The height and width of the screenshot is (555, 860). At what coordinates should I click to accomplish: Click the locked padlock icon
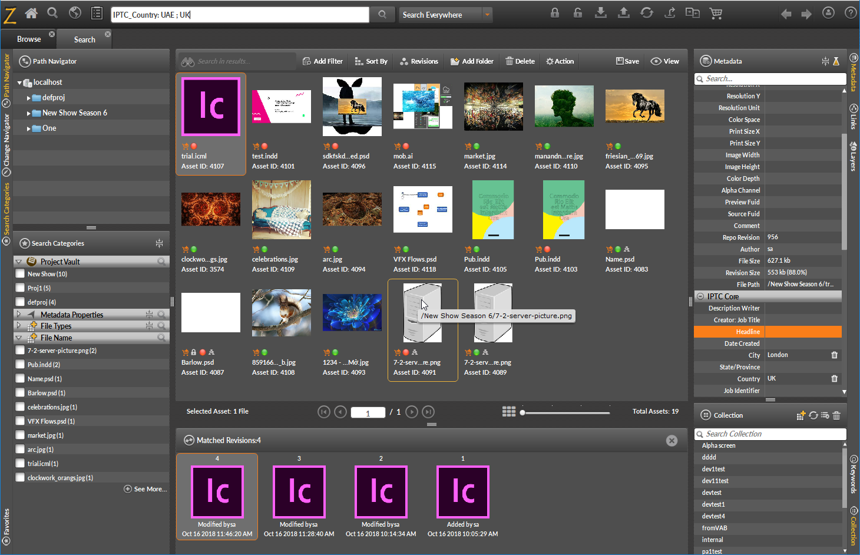tap(555, 13)
